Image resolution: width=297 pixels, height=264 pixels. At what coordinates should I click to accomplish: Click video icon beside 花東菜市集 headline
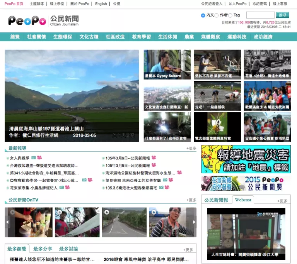coord(67,188)
